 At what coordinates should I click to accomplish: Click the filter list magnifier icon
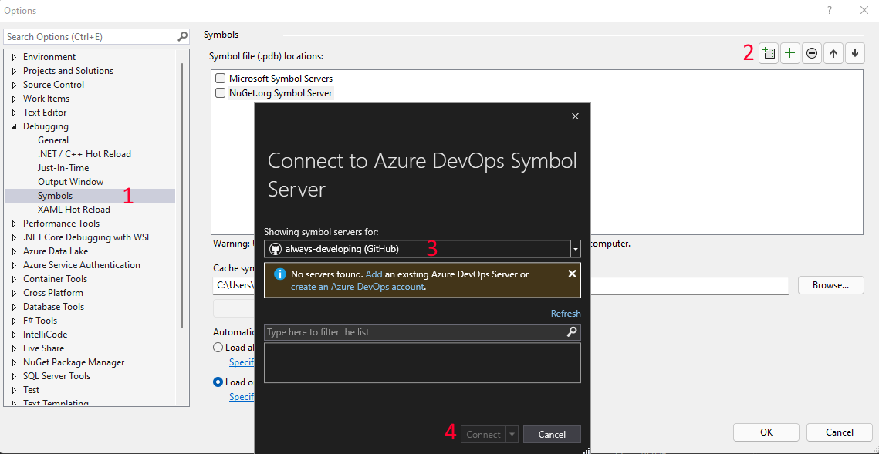[x=571, y=332]
